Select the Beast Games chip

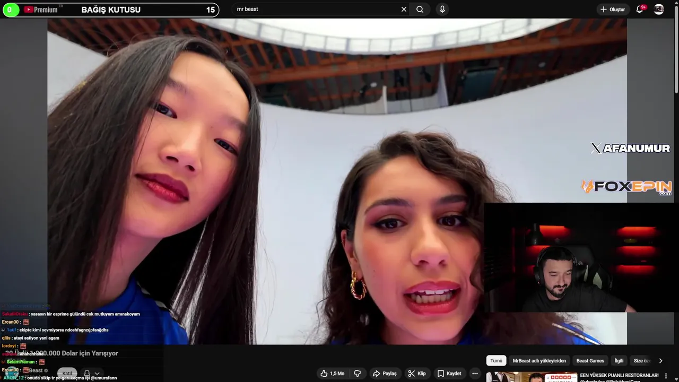(590, 361)
